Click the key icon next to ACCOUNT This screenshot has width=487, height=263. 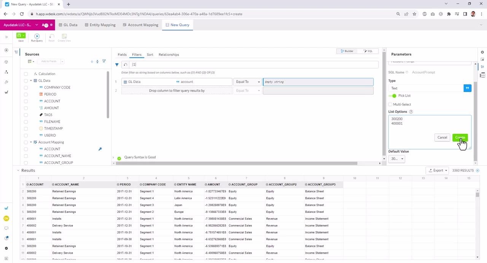click(x=100, y=149)
